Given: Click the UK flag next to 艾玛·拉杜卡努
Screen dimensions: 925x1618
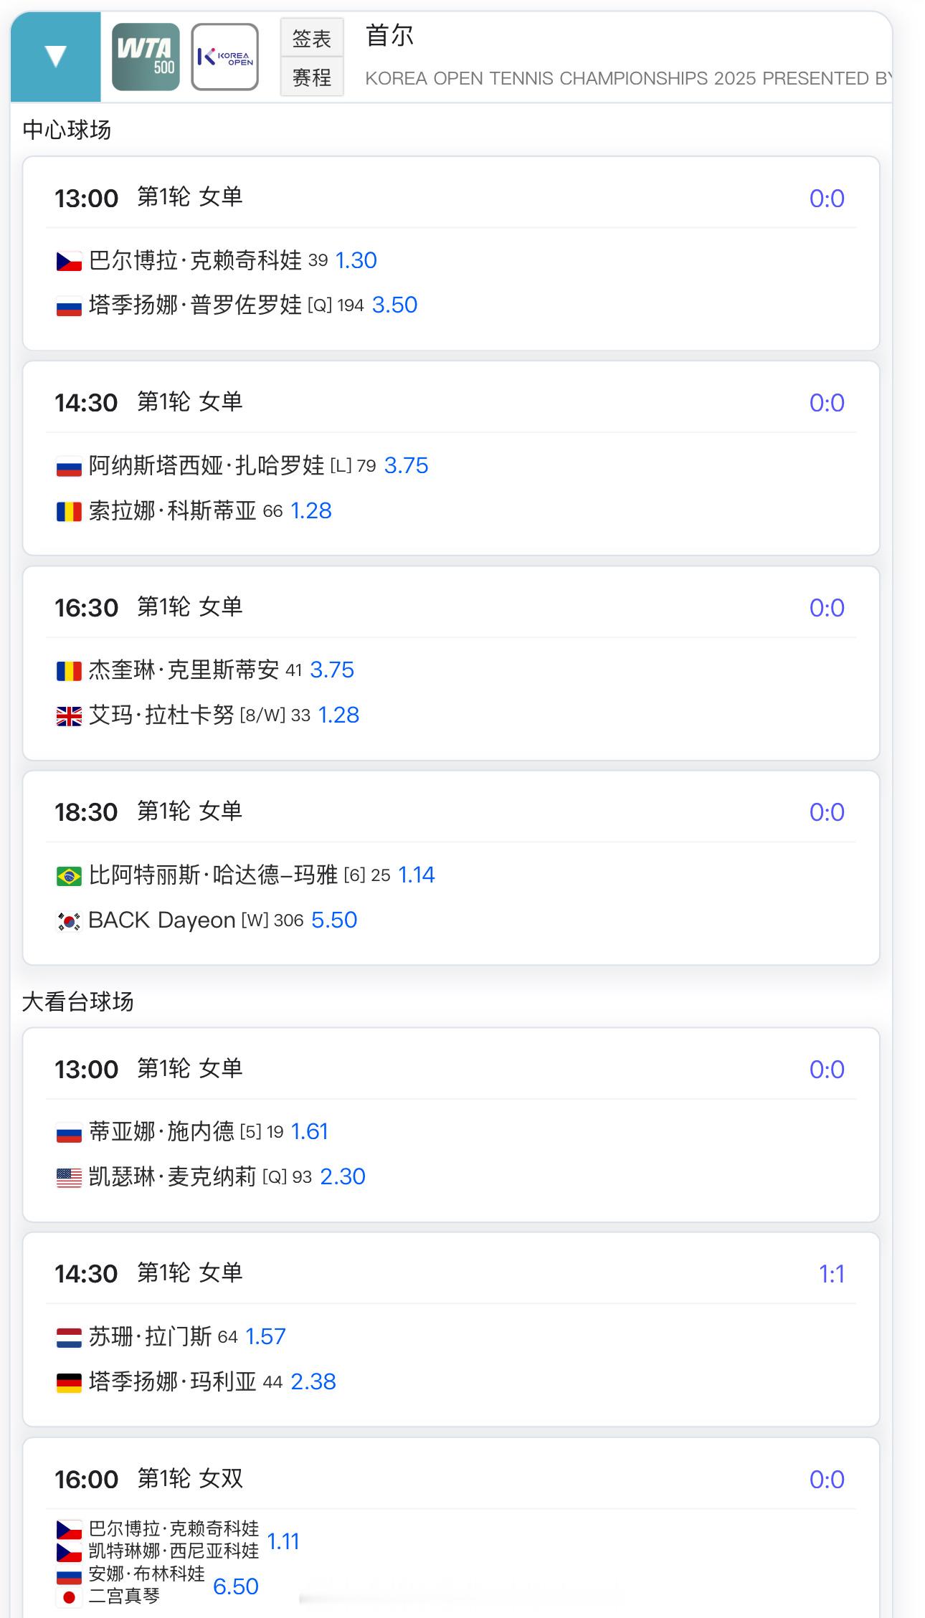Looking at the screenshot, I should [69, 715].
